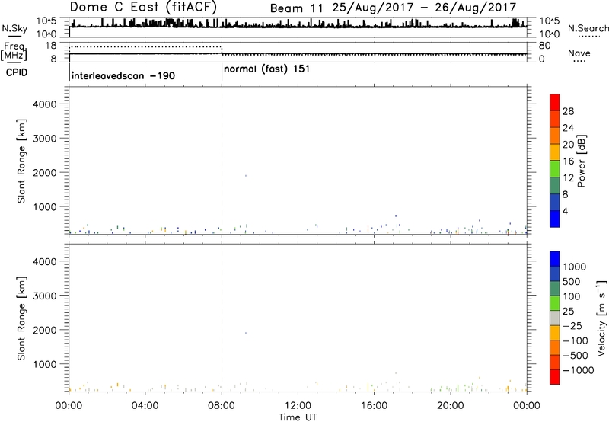Click the 'Beam 11' label
Viewport: 609px width, 422px height.
coord(296,8)
